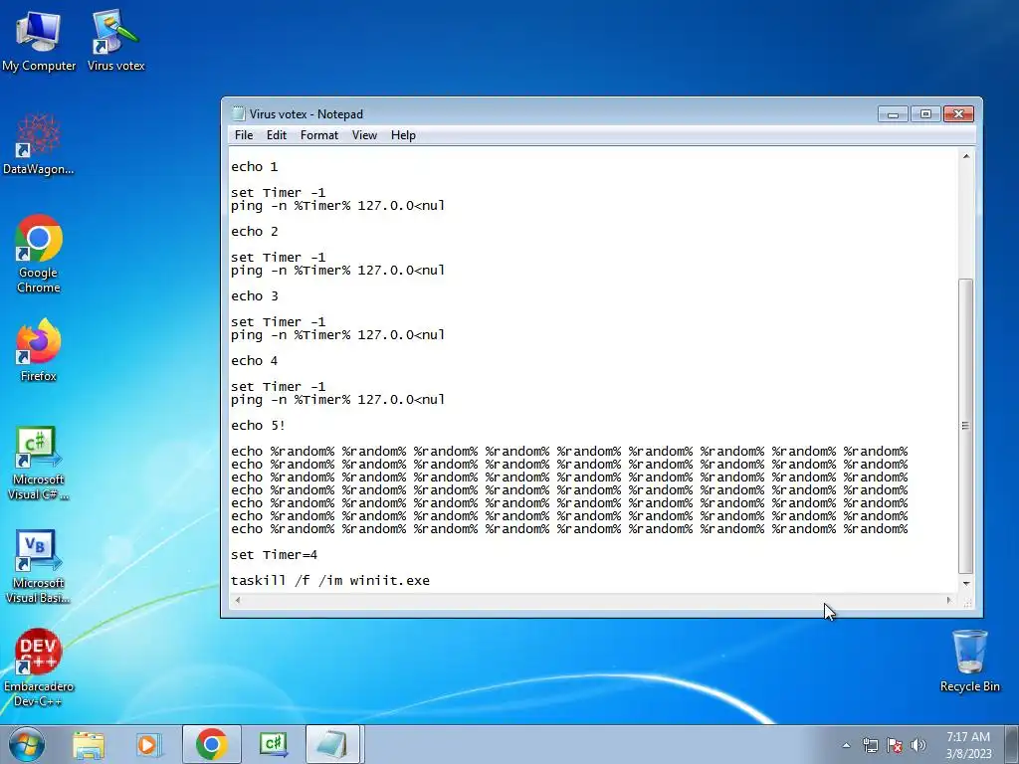The height and width of the screenshot is (764, 1019).
Task: Switch to Visual C# in the taskbar
Action: click(x=273, y=744)
